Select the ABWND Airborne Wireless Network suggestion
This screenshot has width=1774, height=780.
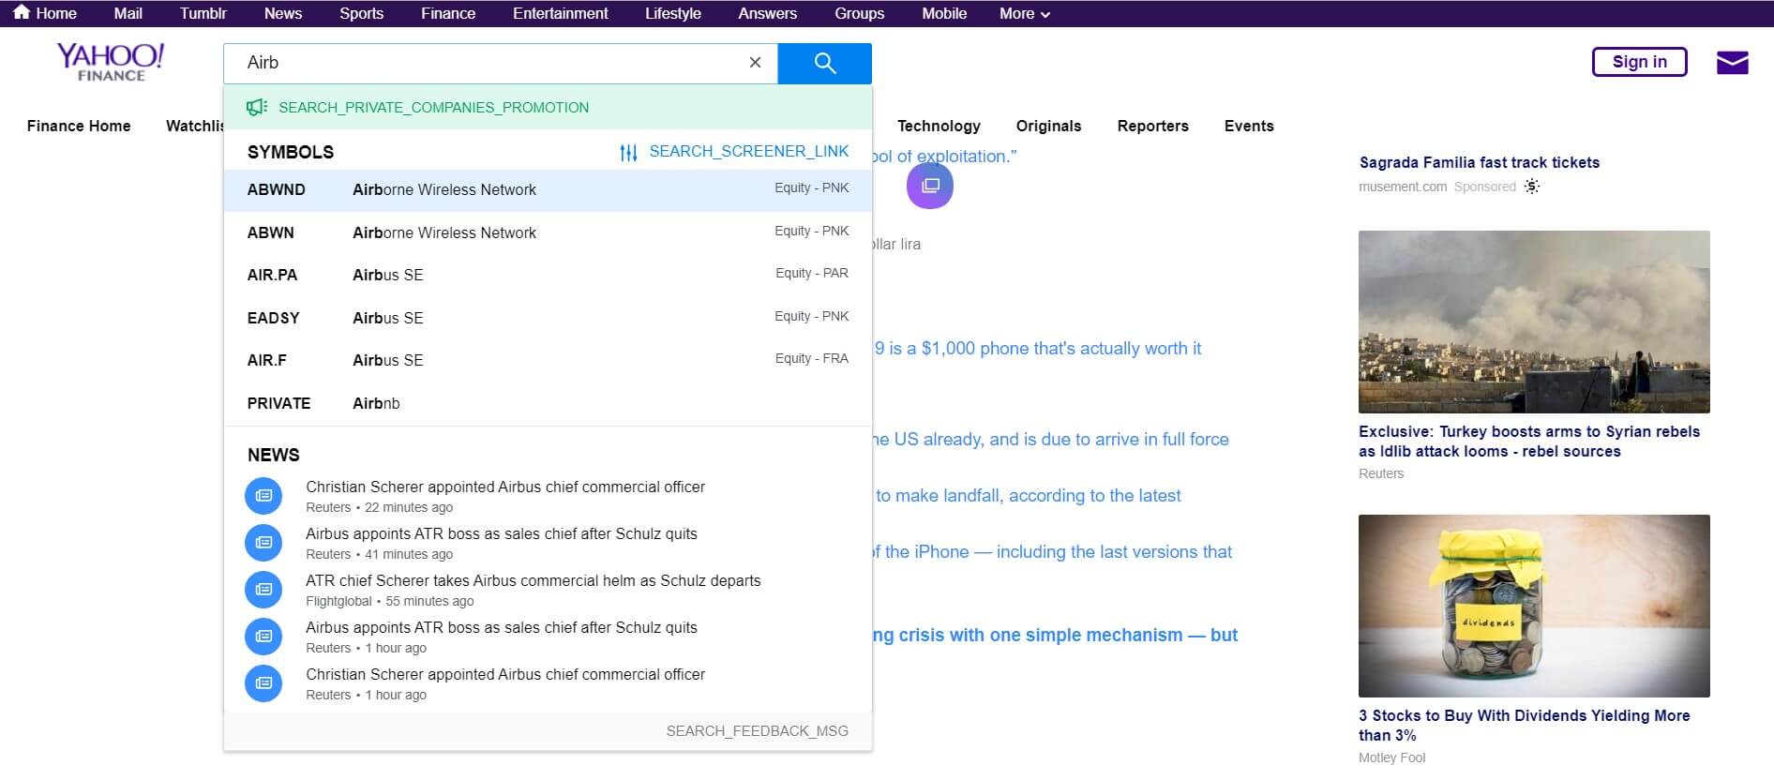click(x=548, y=190)
